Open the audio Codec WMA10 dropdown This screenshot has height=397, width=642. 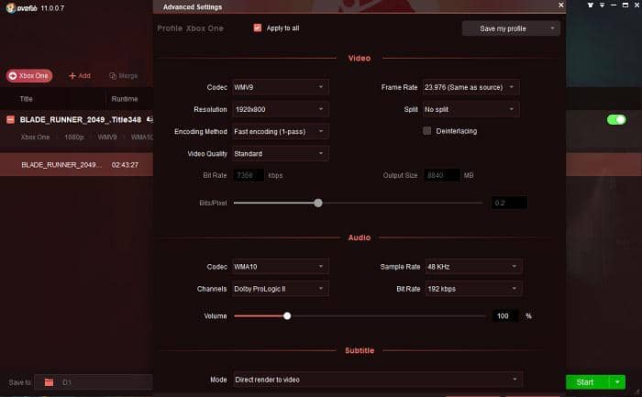pos(280,267)
